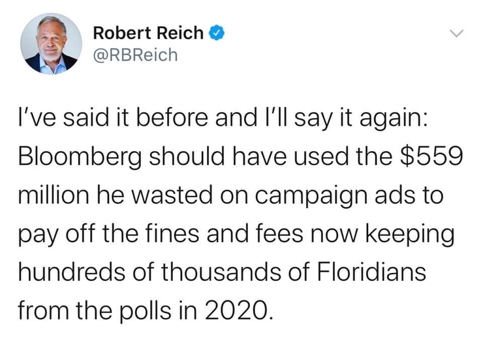Select the $559 amount in the tweet
The height and width of the screenshot is (342, 483).
tap(431, 156)
